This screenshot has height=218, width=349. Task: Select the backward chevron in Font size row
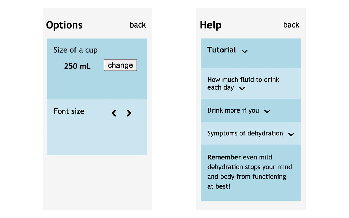pos(114,113)
